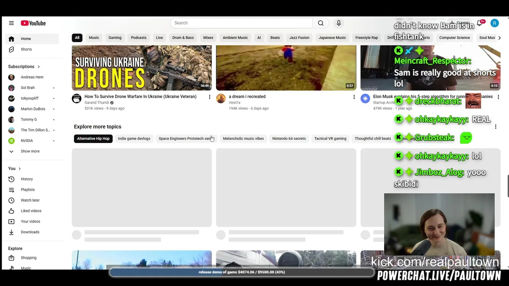Select Alternative Hip Hop topic

pos(93,139)
